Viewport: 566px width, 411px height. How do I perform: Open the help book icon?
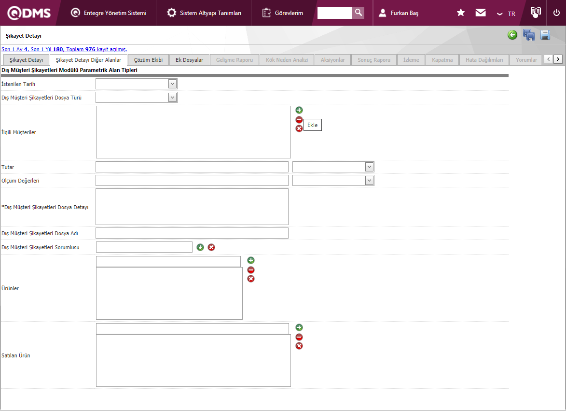click(x=536, y=12)
